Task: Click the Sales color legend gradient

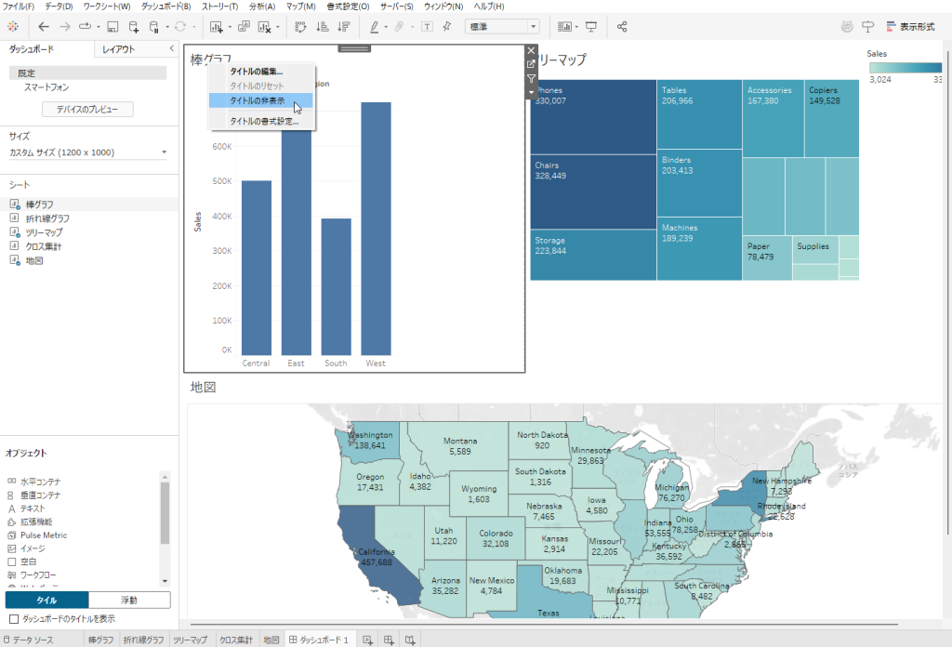Action: point(907,67)
